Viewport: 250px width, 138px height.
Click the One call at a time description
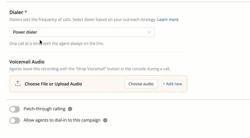pyautogui.click(x=57, y=43)
